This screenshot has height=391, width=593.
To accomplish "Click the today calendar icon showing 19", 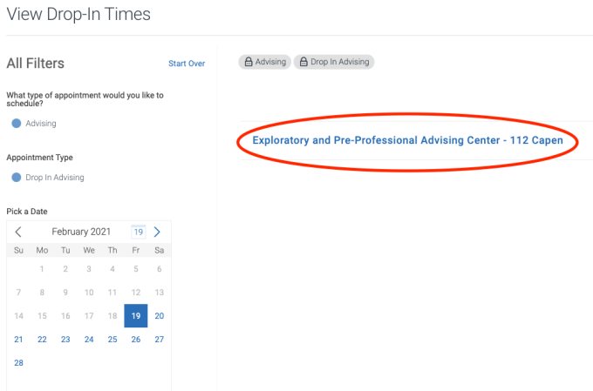I will click(x=138, y=232).
